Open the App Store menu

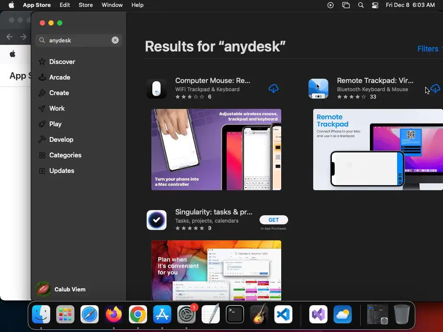click(37, 5)
